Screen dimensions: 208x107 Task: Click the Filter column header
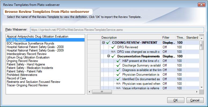pyautogui.click(x=169, y=38)
